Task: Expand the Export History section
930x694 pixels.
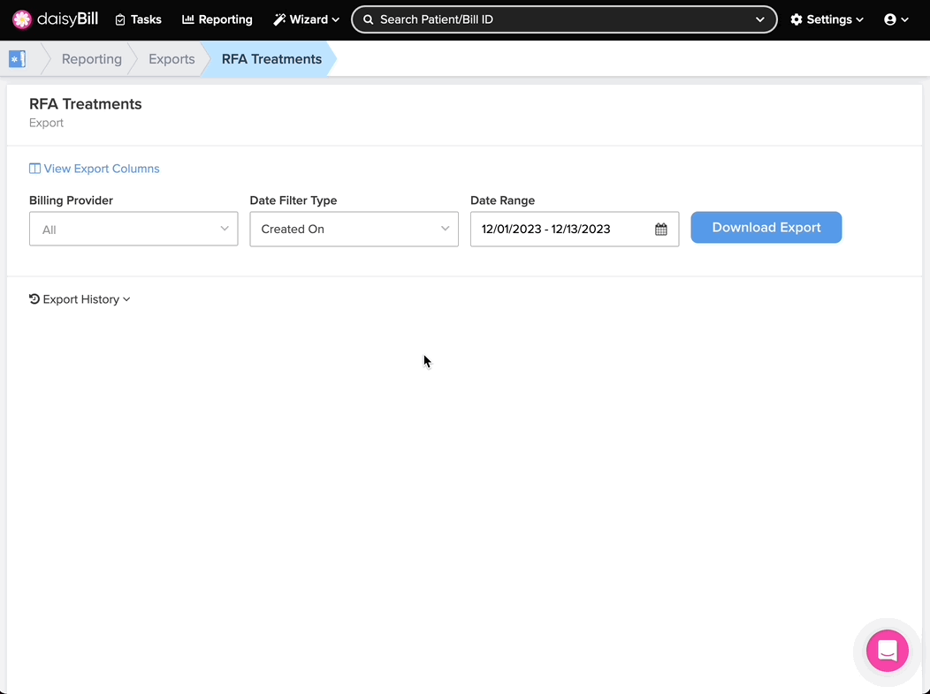Action: [80, 299]
